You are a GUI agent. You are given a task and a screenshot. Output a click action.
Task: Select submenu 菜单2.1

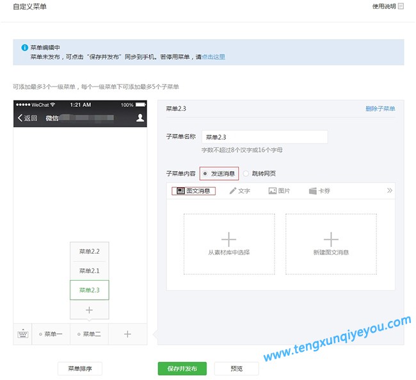(x=90, y=271)
